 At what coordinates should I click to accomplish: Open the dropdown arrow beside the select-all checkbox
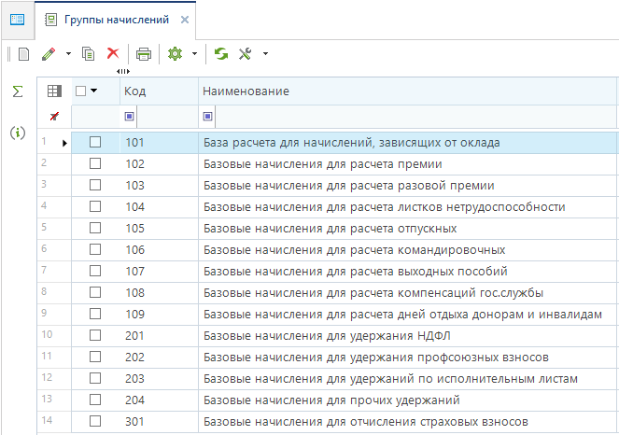pyautogui.click(x=93, y=91)
